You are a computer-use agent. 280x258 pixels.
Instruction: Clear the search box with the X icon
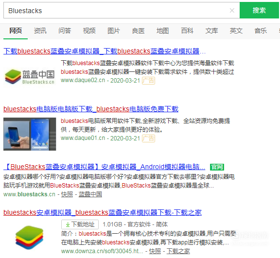click(x=232, y=11)
